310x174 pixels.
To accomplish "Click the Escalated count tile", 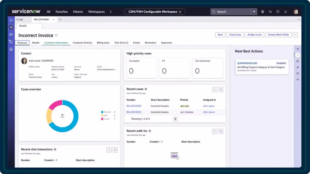I will [141, 68].
